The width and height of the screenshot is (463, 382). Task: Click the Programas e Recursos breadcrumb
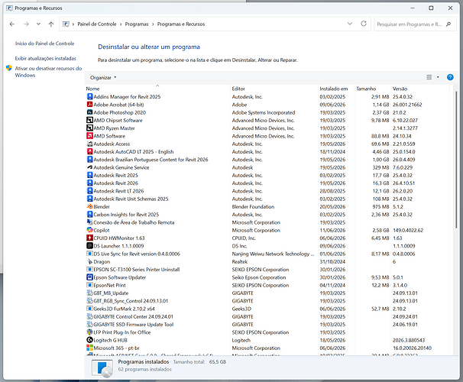[181, 24]
